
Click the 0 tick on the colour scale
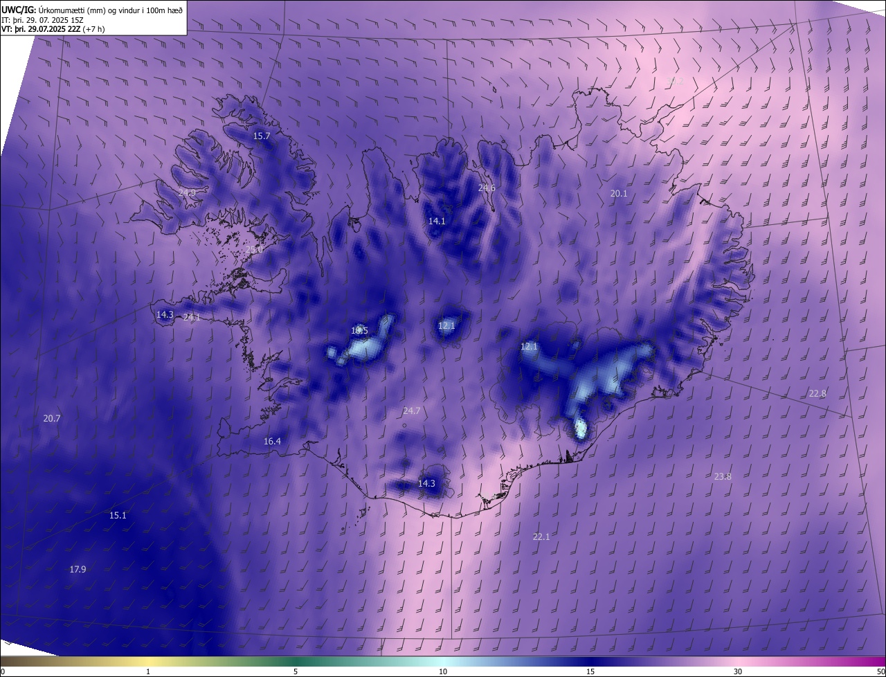(3, 672)
